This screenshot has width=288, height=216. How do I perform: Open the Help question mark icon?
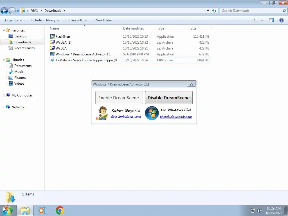tap(281, 20)
